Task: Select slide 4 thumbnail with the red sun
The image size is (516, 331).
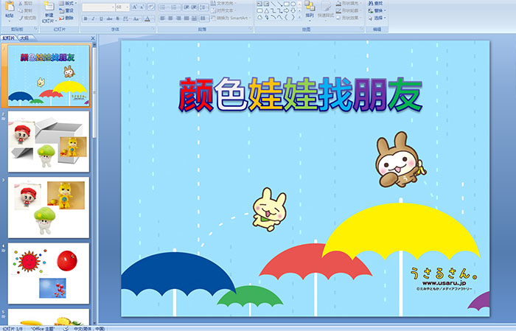Action: point(49,273)
